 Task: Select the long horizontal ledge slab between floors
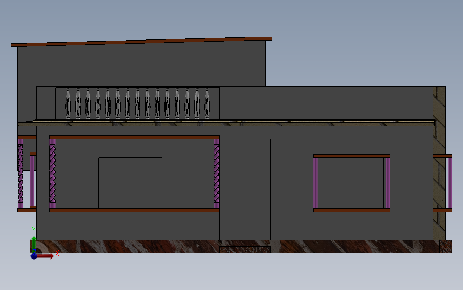[x=226, y=123]
